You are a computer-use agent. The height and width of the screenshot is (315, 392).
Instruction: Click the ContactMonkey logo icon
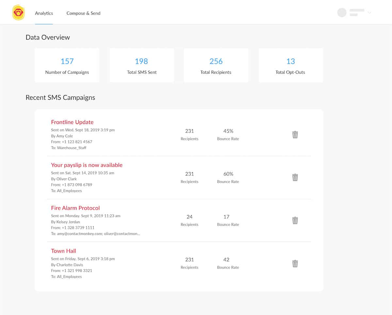tap(18, 12)
